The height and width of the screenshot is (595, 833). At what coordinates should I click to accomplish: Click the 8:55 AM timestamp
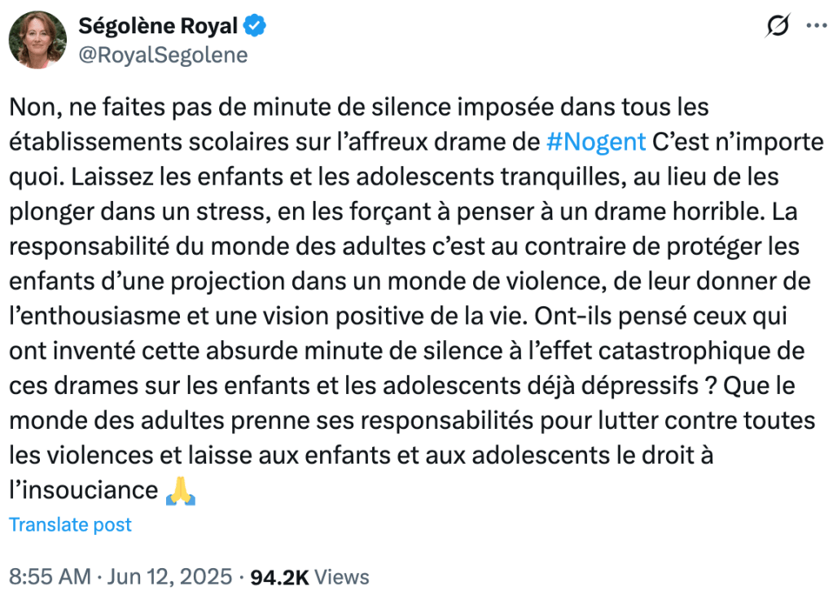coord(50,577)
